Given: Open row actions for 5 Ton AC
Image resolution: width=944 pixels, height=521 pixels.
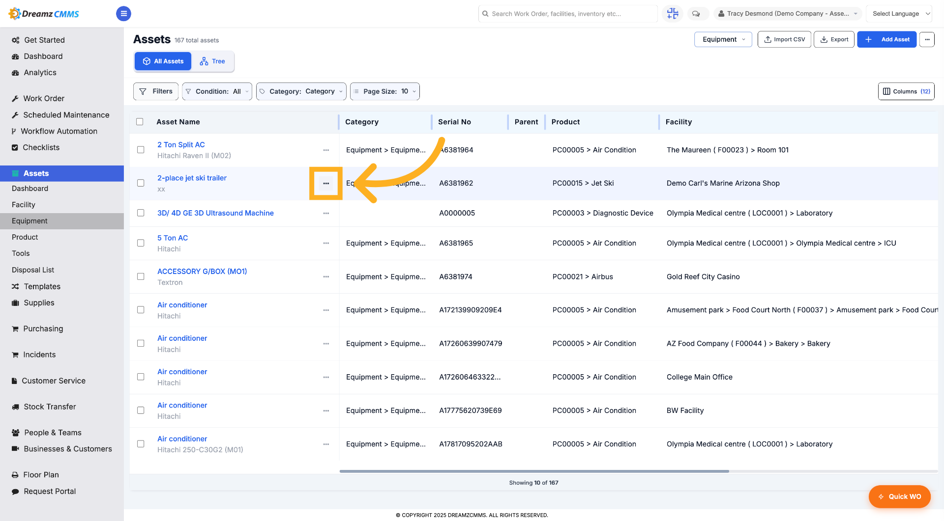Looking at the screenshot, I should tap(326, 243).
